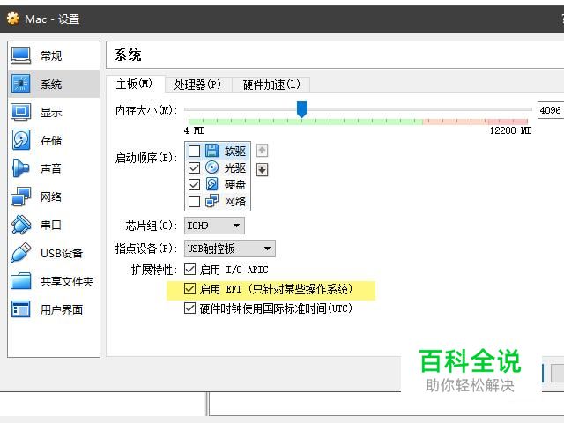Click the 软驱 text in boot list

pos(235,151)
